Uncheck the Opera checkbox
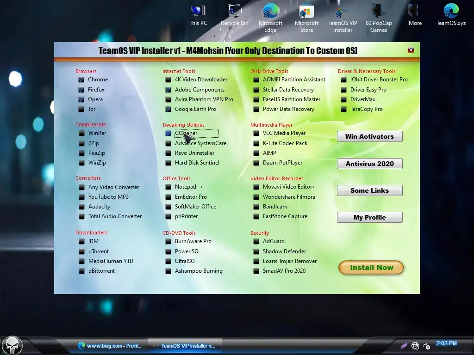The width and height of the screenshot is (474, 355). point(81,99)
